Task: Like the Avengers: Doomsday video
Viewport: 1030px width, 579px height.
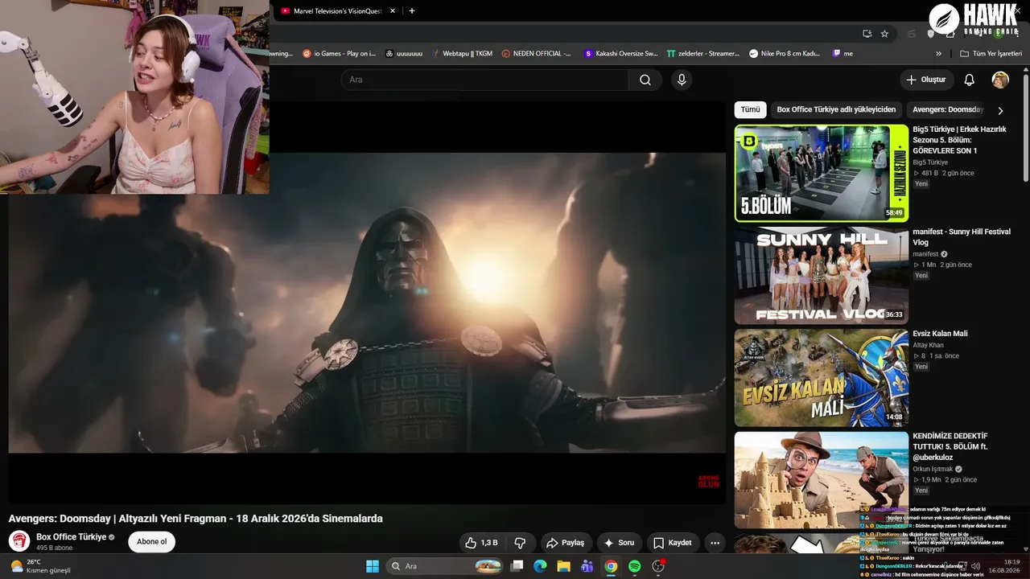Action: [x=481, y=543]
